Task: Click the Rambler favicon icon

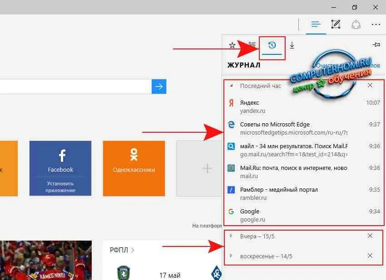Action: (231, 190)
